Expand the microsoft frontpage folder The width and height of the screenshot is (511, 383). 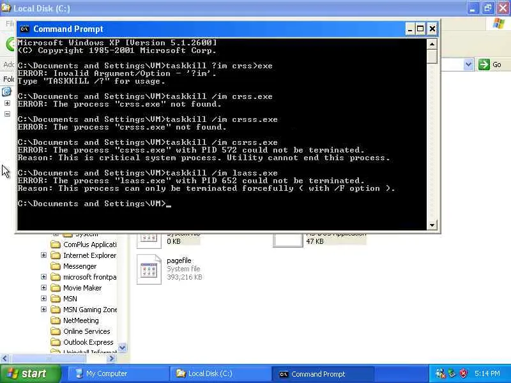(x=43, y=277)
